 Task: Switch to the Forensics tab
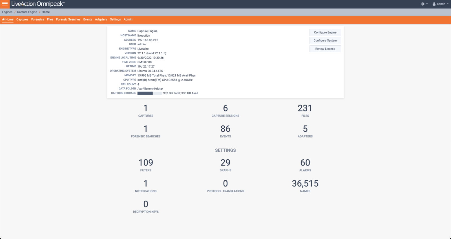pyautogui.click(x=37, y=19)
